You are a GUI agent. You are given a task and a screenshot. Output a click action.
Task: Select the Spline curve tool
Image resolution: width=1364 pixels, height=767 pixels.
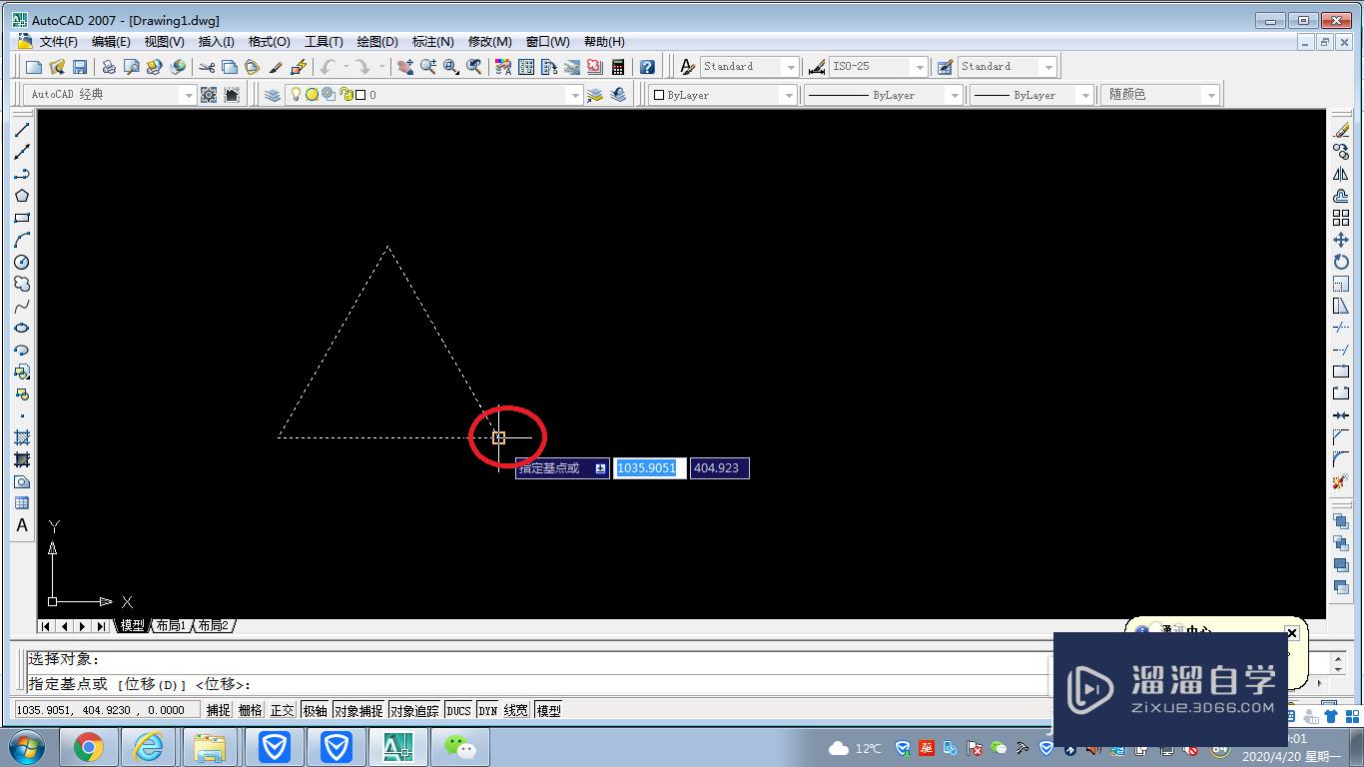[x=22, y=306]
